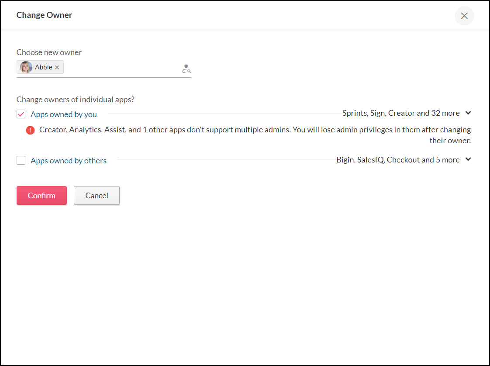Click the multiple admins warning message text
The image size is (490, 366).
pos(255,135)
